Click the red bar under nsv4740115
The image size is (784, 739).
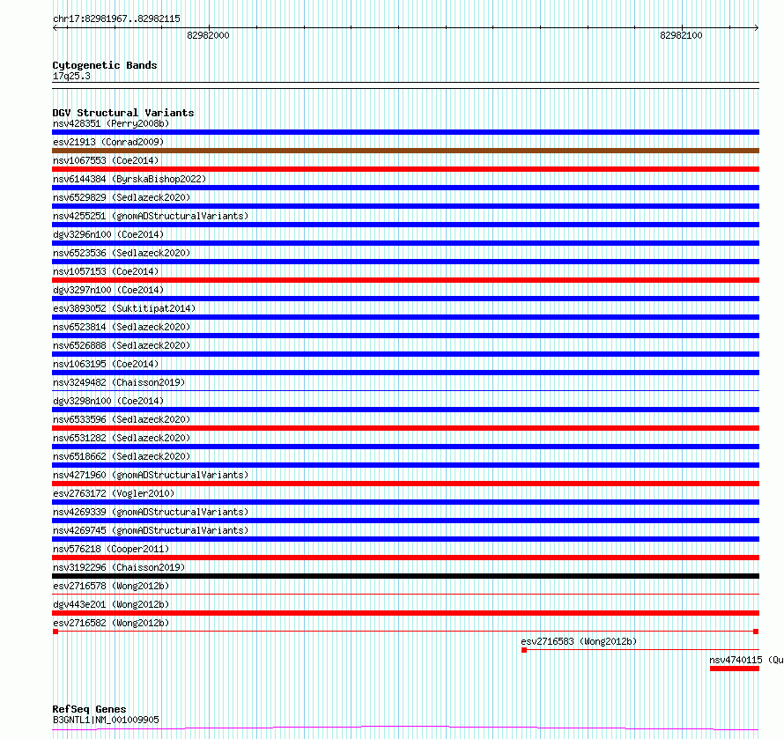[735, 669]
